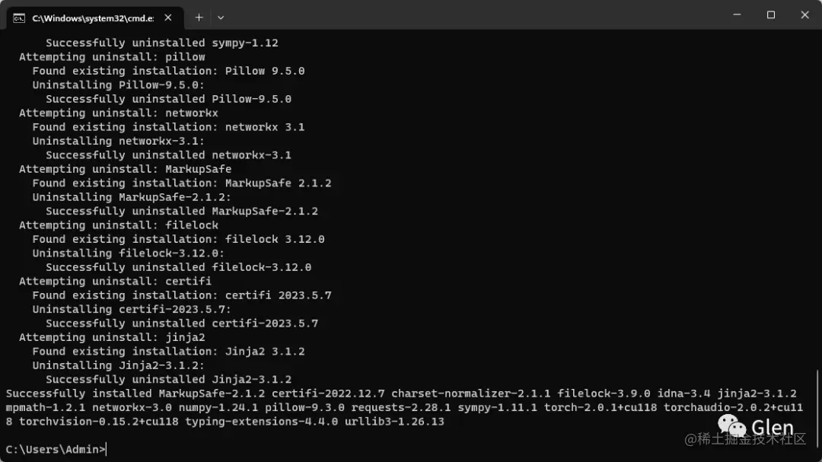The image size is (822, 462).
Task: Click "Found existing installation: Jinja2 3.1.2"
Action: pyautogui.click(x=168, y=352)
